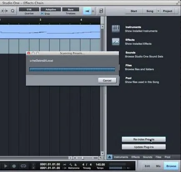Open the Sounds browser tab
The image size is (181, 172).
(148, 157)
